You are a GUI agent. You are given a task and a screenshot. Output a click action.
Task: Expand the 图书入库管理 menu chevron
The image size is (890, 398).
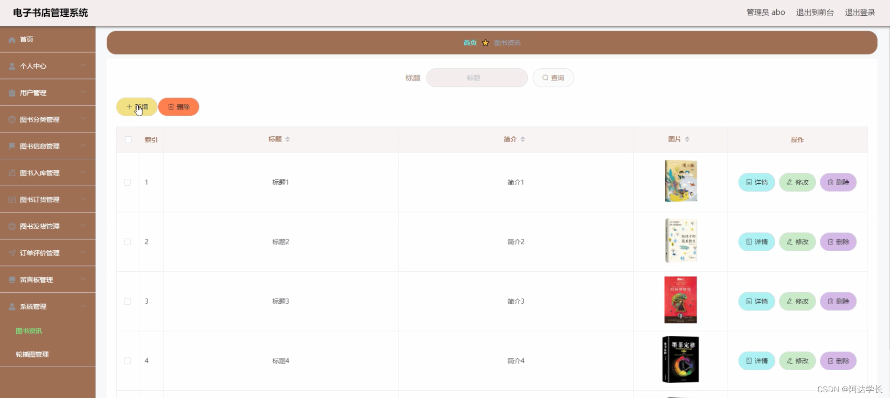point(83,173)
